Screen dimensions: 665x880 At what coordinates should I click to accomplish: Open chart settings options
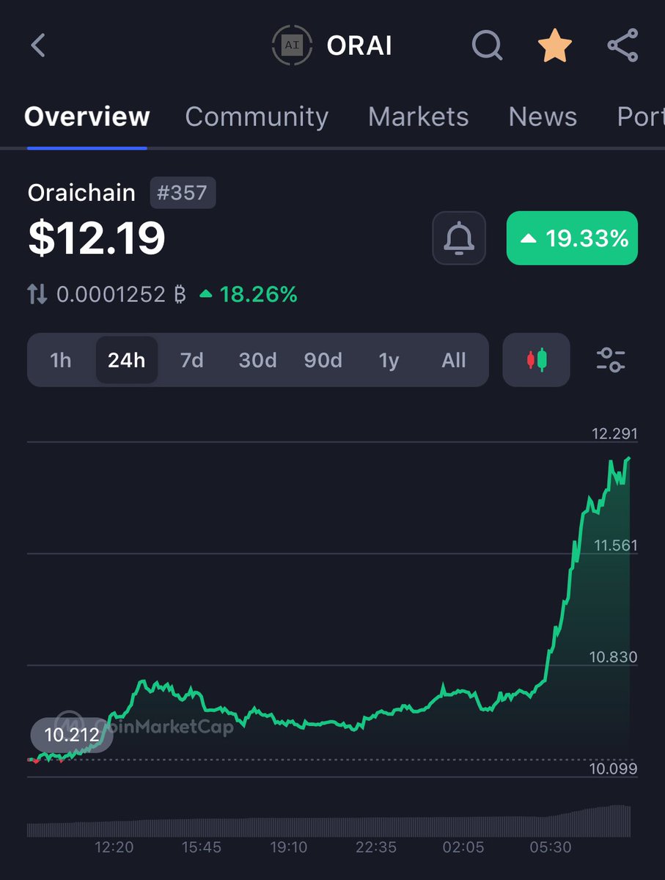click(x=611, y=360)
